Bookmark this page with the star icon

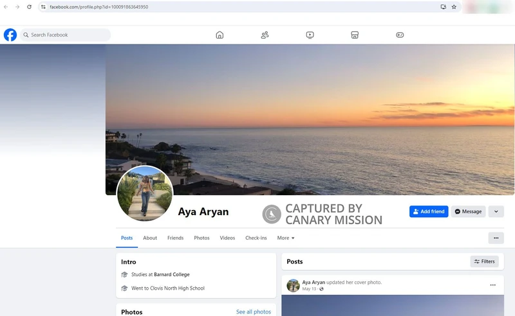click(x=454, y=7)
